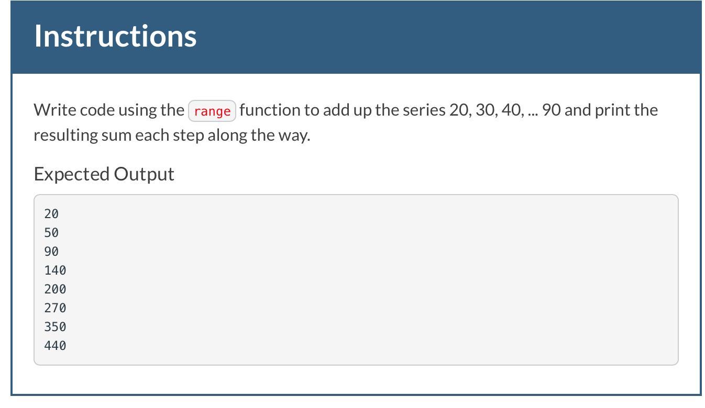705x408 pixels.
Task: Click the first output line '20'
Action: tap(51, 213)
